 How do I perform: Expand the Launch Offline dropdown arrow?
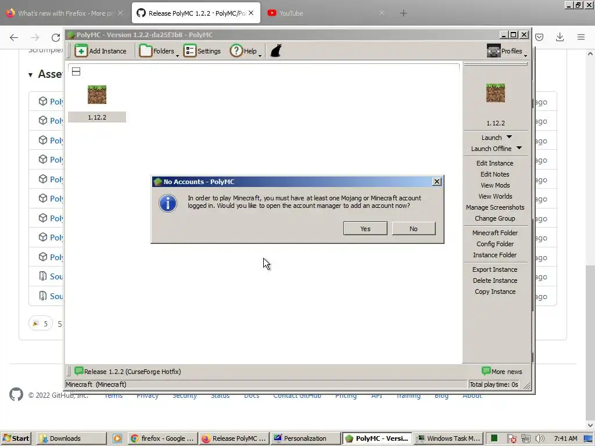tap(519, 148)
